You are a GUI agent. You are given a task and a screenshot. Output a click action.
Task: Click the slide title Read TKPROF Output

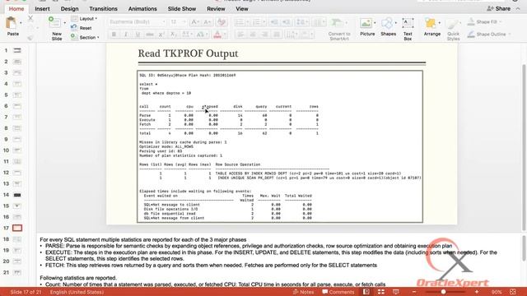(188, 53)
